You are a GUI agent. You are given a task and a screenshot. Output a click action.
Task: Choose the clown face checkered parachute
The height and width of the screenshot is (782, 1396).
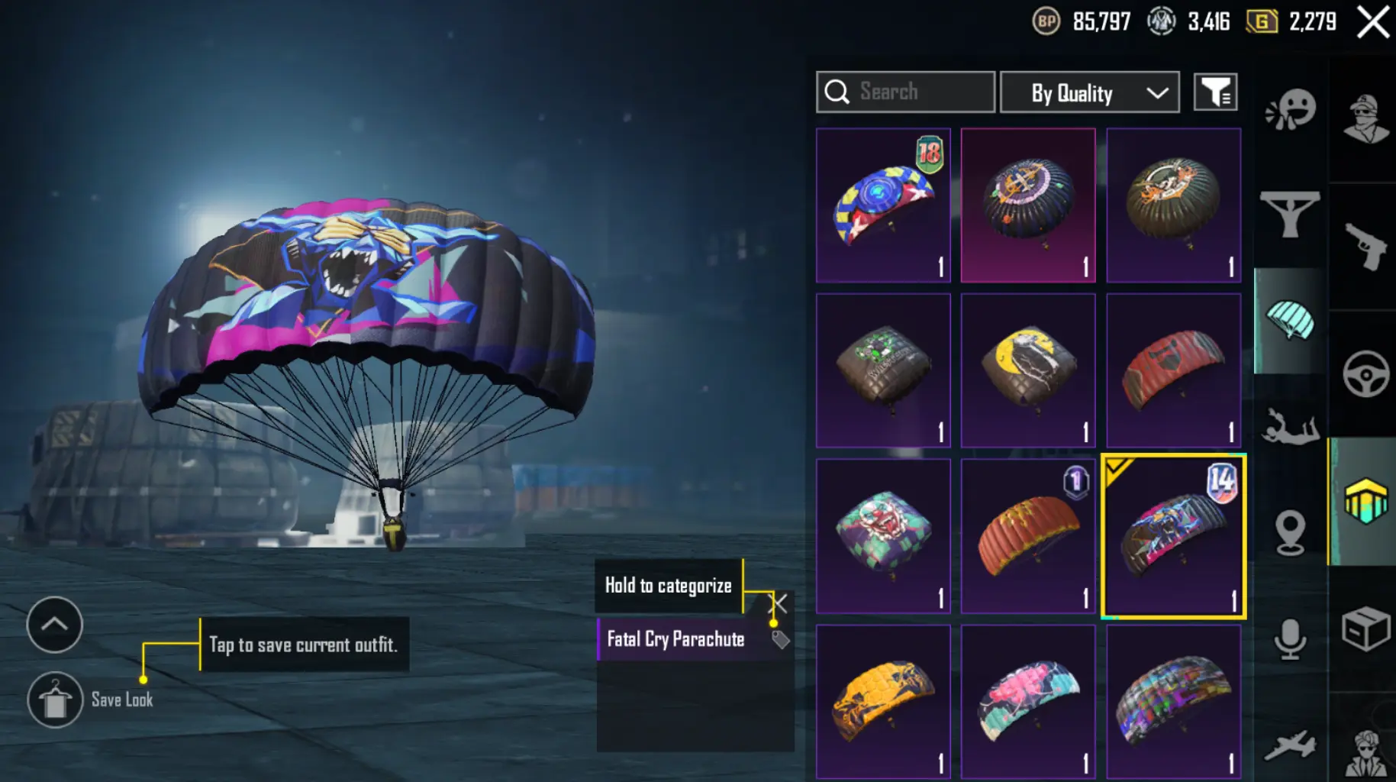883,536
